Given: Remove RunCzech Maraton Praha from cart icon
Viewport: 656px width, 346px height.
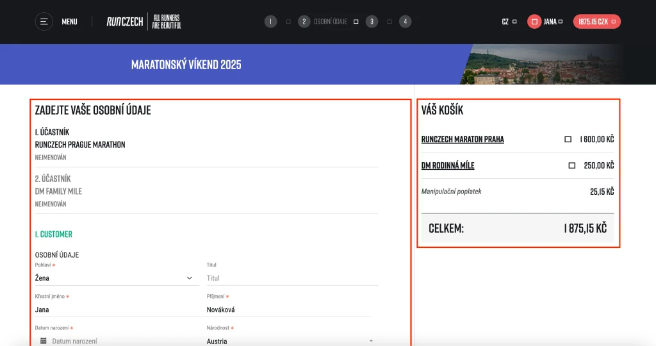Looking at the screenshot, I should coord(568,139).
